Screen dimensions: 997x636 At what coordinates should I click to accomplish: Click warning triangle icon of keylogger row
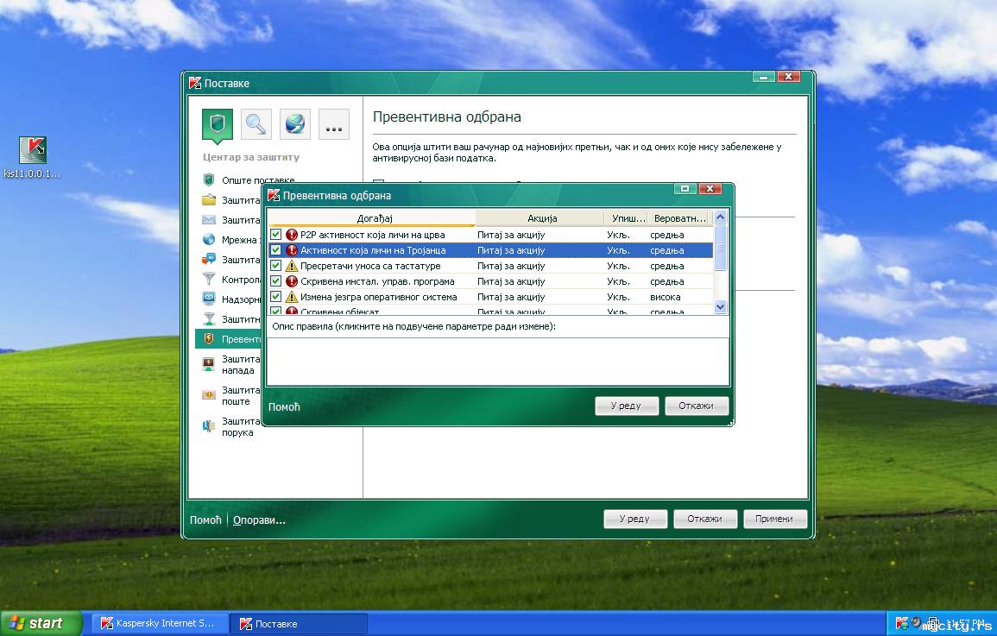pos(292,266)
